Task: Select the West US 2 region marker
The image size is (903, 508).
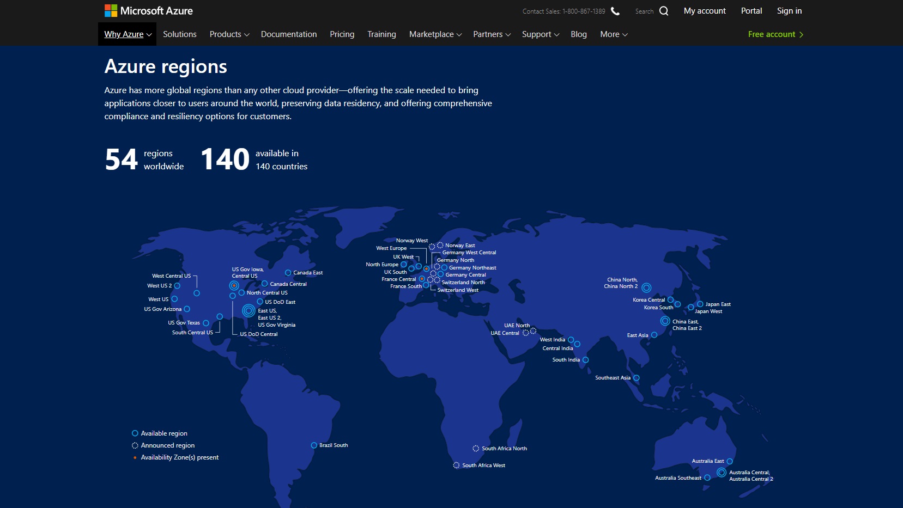Action: 177,286
